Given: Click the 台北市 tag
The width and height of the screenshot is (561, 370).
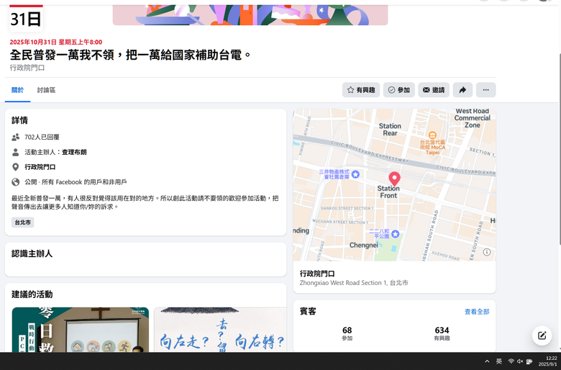Looking at the screenshot, I should 22,222.
